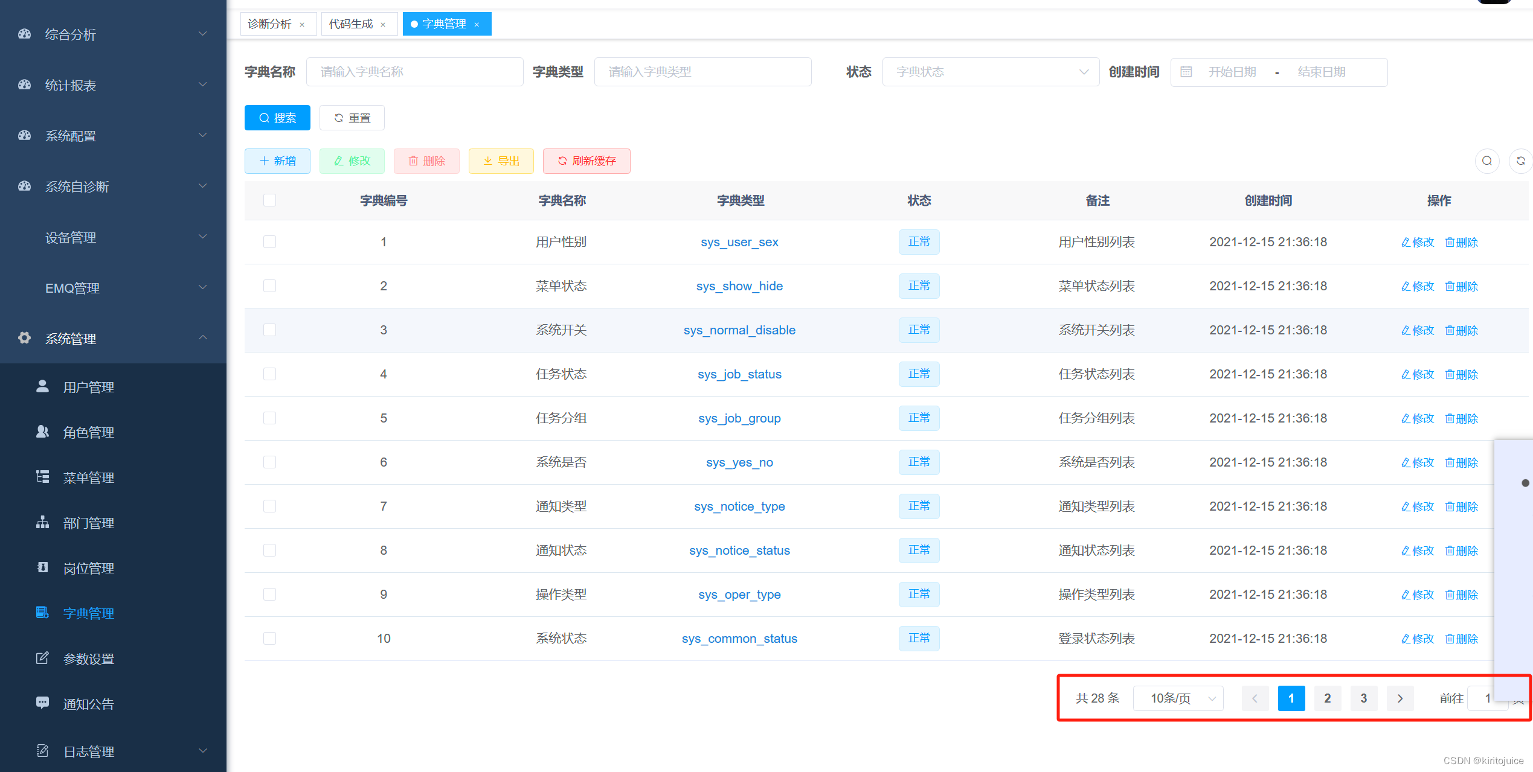The image size is (1533, 772).
Task: Click 修改 pencil link for sys_user_sex row
Action: pos(1417,242)
